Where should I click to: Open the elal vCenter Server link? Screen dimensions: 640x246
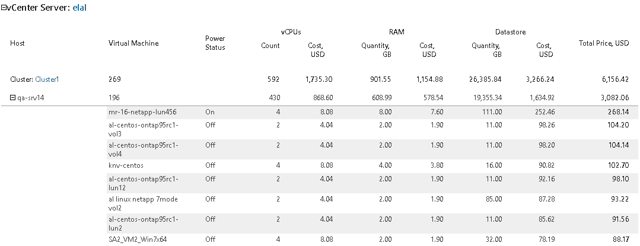(x=79, y=7)
